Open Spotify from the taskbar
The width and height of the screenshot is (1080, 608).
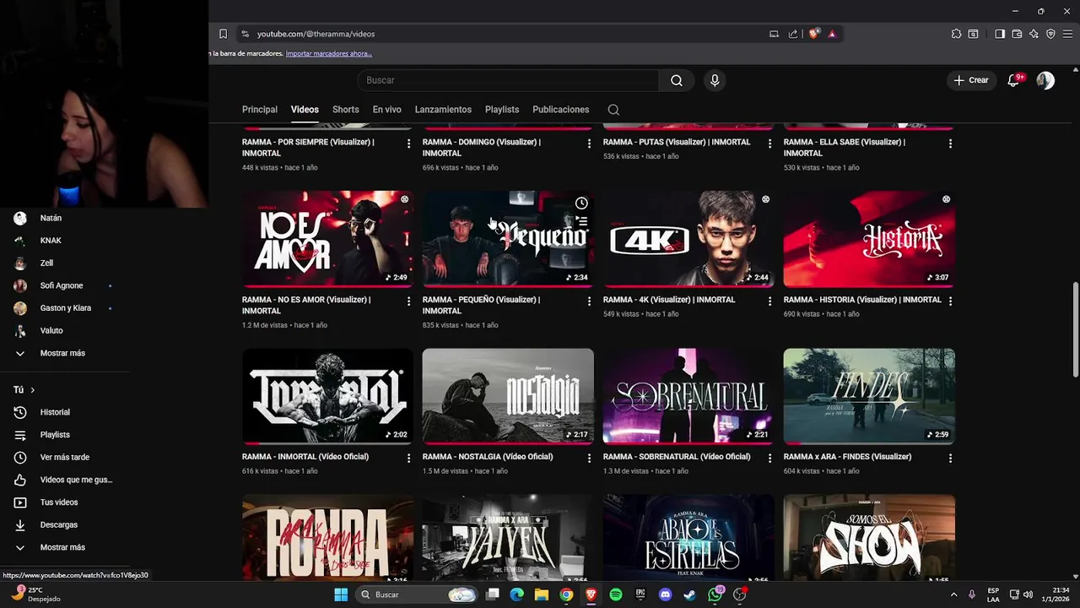616,594
